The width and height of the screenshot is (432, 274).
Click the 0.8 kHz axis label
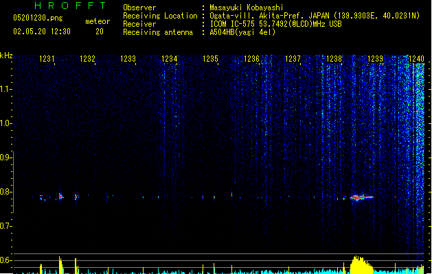(5, 192)
